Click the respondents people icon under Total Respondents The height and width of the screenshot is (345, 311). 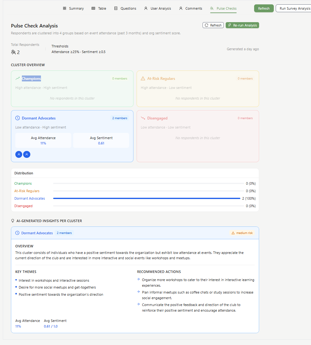coord(13,52)
